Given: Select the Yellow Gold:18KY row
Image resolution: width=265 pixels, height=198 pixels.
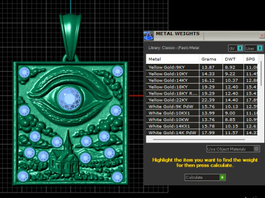Looking at the screenshot, I should pyautogui.click(x=202, y=87).
